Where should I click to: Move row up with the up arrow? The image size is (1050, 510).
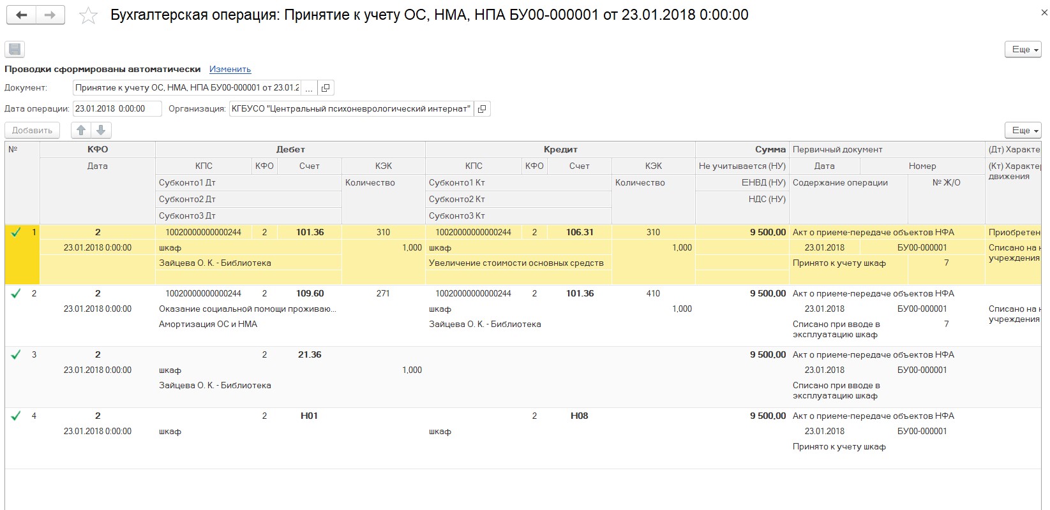pyautogui.click(x=81, y=130)
